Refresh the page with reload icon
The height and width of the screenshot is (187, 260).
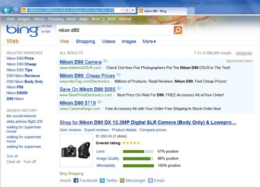point(127,10)
